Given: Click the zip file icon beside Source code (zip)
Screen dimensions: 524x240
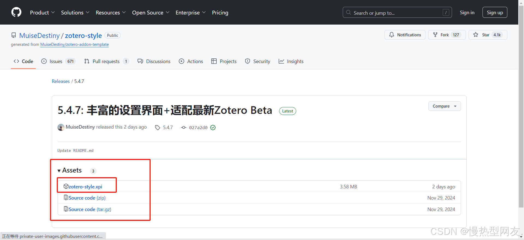Looking at the screenshot, I should tap(66, 197).
